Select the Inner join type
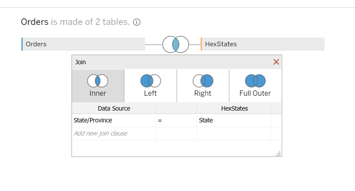Screen dimensions: 355x191 (98, 86)
